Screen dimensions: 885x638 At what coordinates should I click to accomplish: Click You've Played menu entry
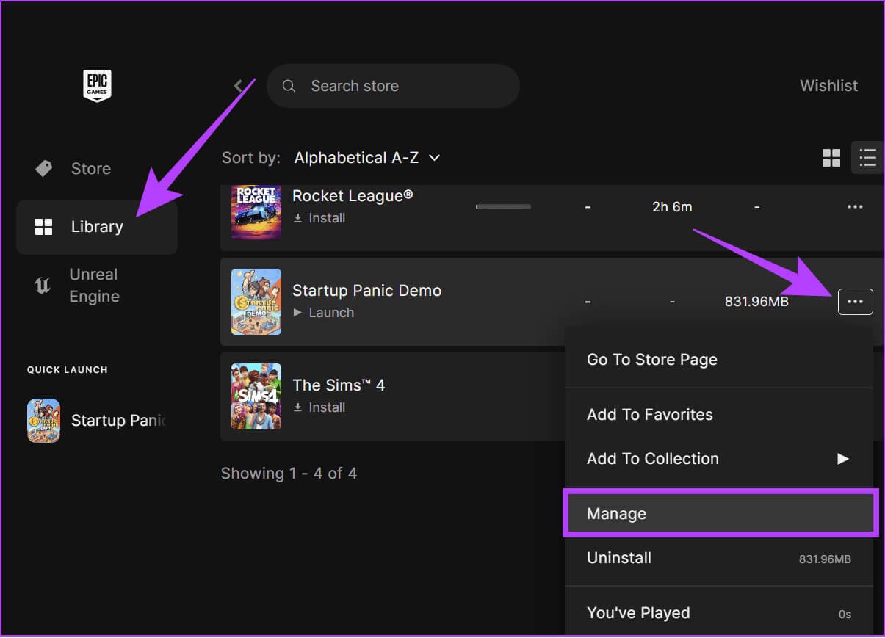(x=719, y=613)
